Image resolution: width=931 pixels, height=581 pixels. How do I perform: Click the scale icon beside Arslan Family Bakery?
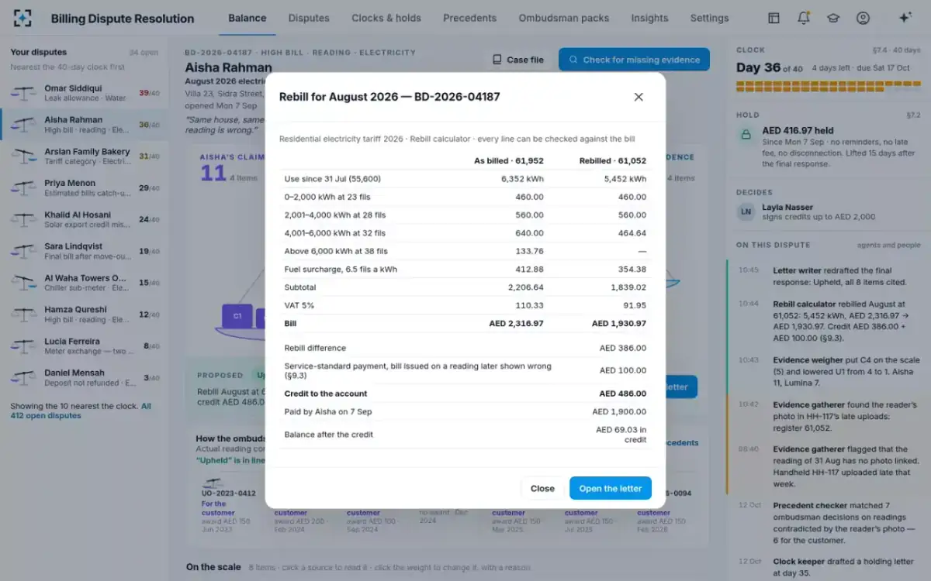pyautogui.click(x=22, y=156)
